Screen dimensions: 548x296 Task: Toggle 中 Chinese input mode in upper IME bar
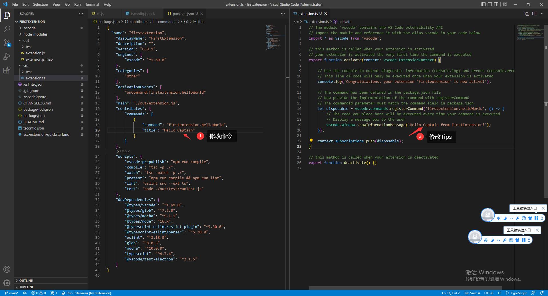(499, 218)
